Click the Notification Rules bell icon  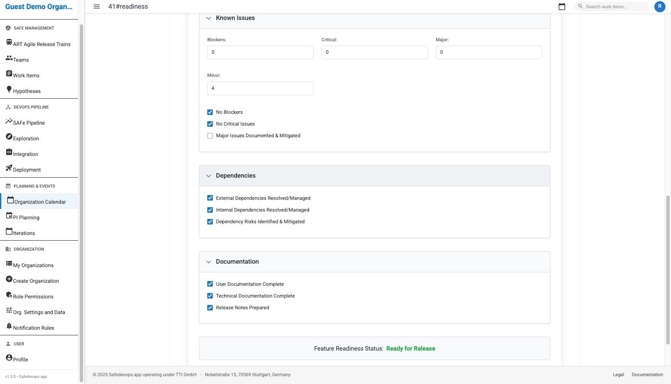coord(9,326)
